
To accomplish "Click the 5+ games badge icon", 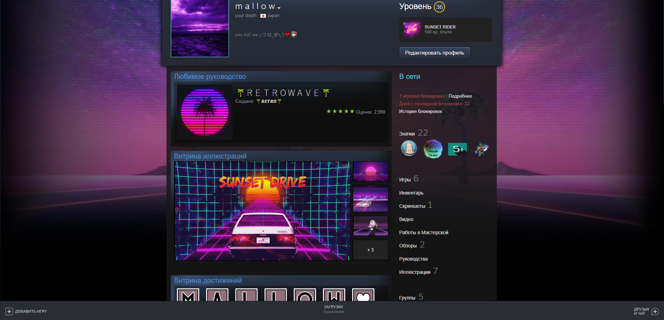I will pyautogui.click(x=457, y=149).
